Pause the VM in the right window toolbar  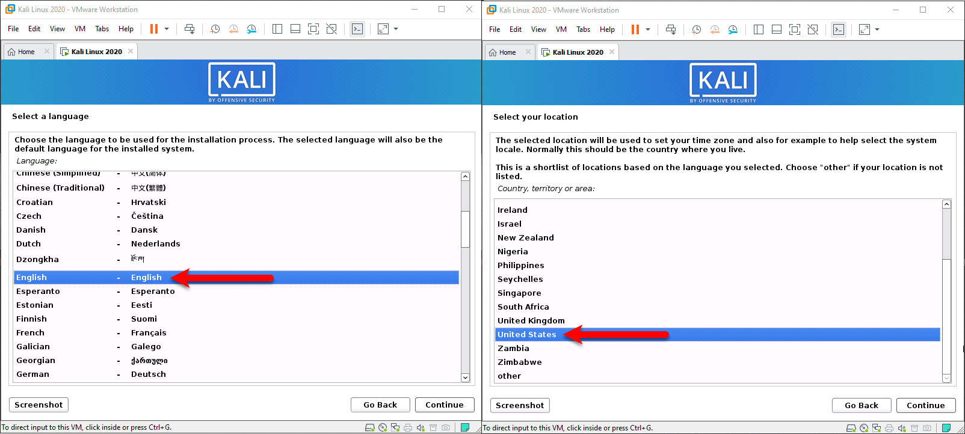click(x=635, y=29)
